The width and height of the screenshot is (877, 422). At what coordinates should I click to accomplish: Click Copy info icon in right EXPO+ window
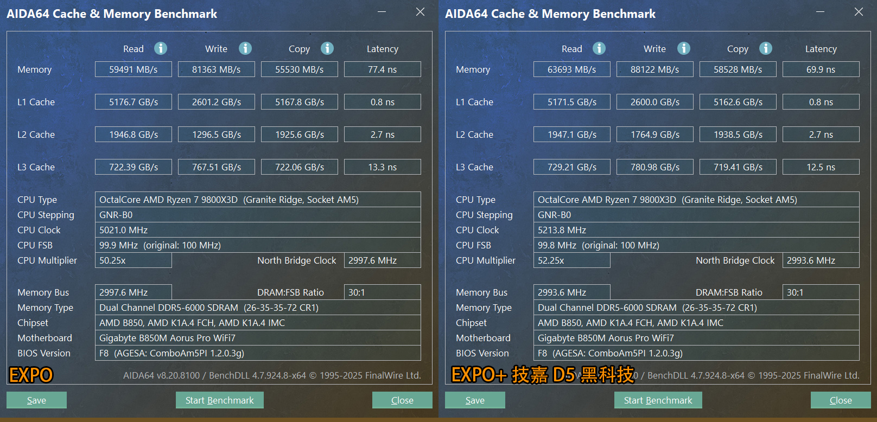click(x=766, y=48)
